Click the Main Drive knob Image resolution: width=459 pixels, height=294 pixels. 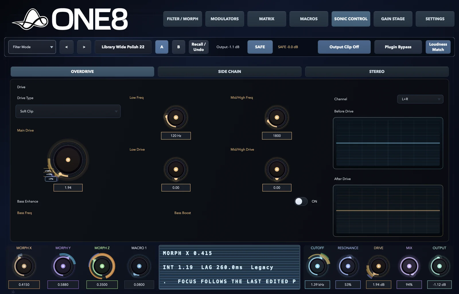pyautogui.click(x=68, y=160)
